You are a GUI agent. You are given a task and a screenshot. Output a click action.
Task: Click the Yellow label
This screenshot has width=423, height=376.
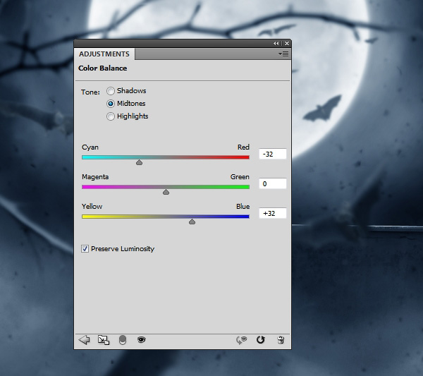[x=92, y=207]
